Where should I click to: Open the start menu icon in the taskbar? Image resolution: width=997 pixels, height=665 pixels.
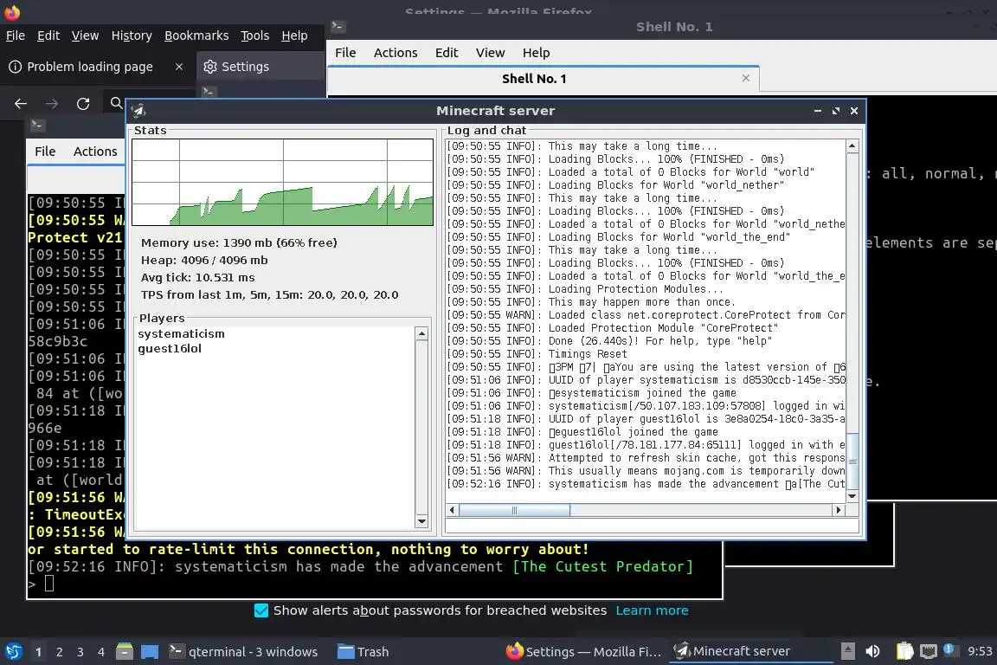pos(13,652)
